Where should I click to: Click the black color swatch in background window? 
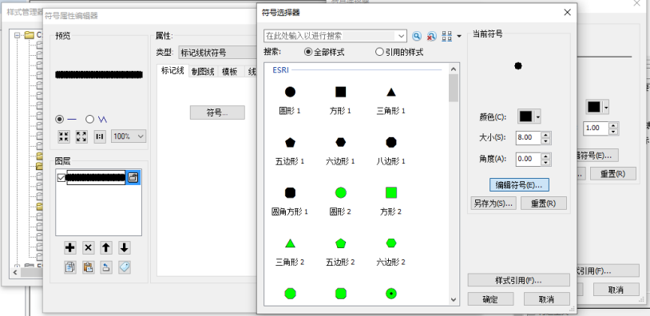click(593, 107)
